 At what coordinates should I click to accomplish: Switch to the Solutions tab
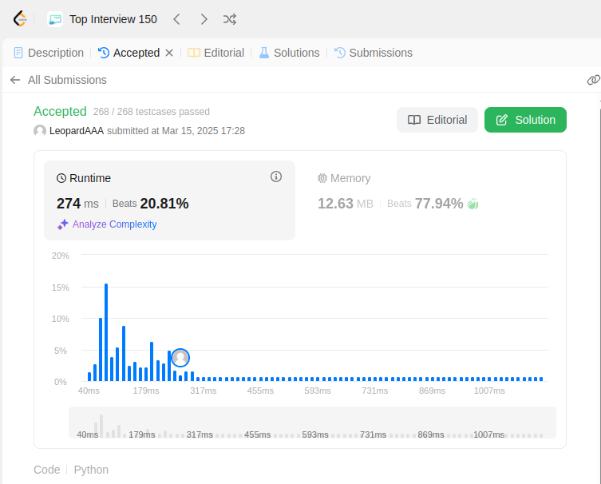[290, 53]
